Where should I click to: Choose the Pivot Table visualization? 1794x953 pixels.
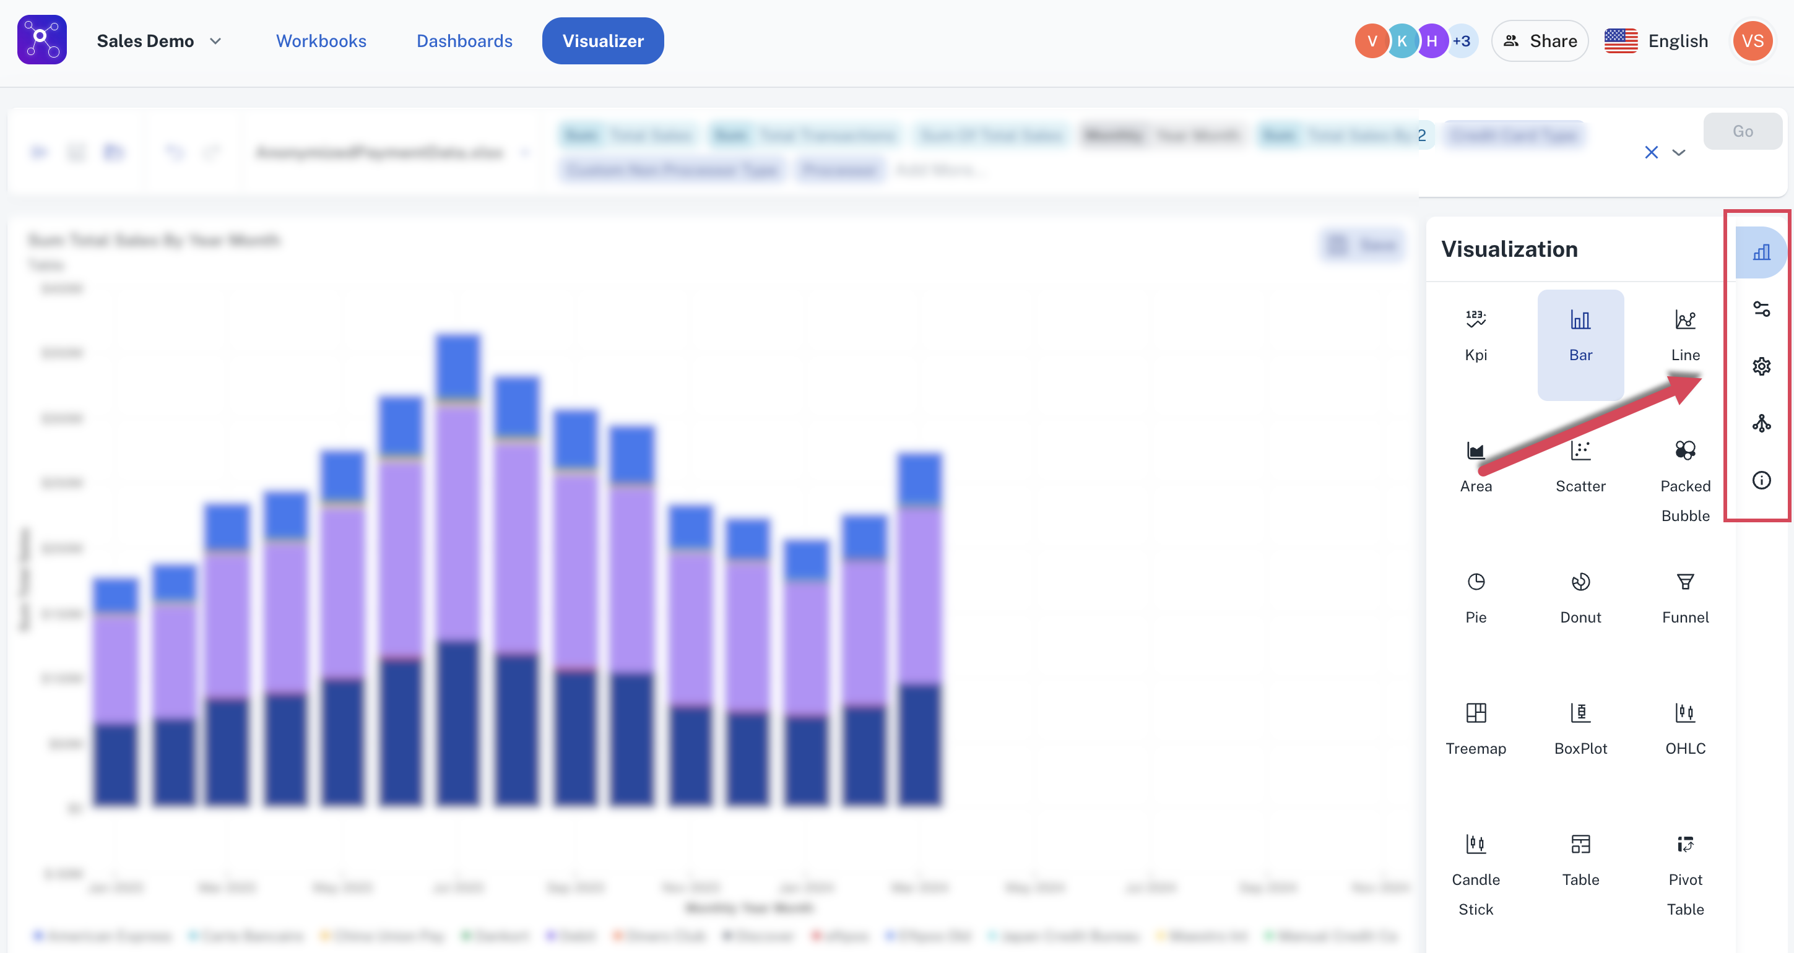(1685, 874)
